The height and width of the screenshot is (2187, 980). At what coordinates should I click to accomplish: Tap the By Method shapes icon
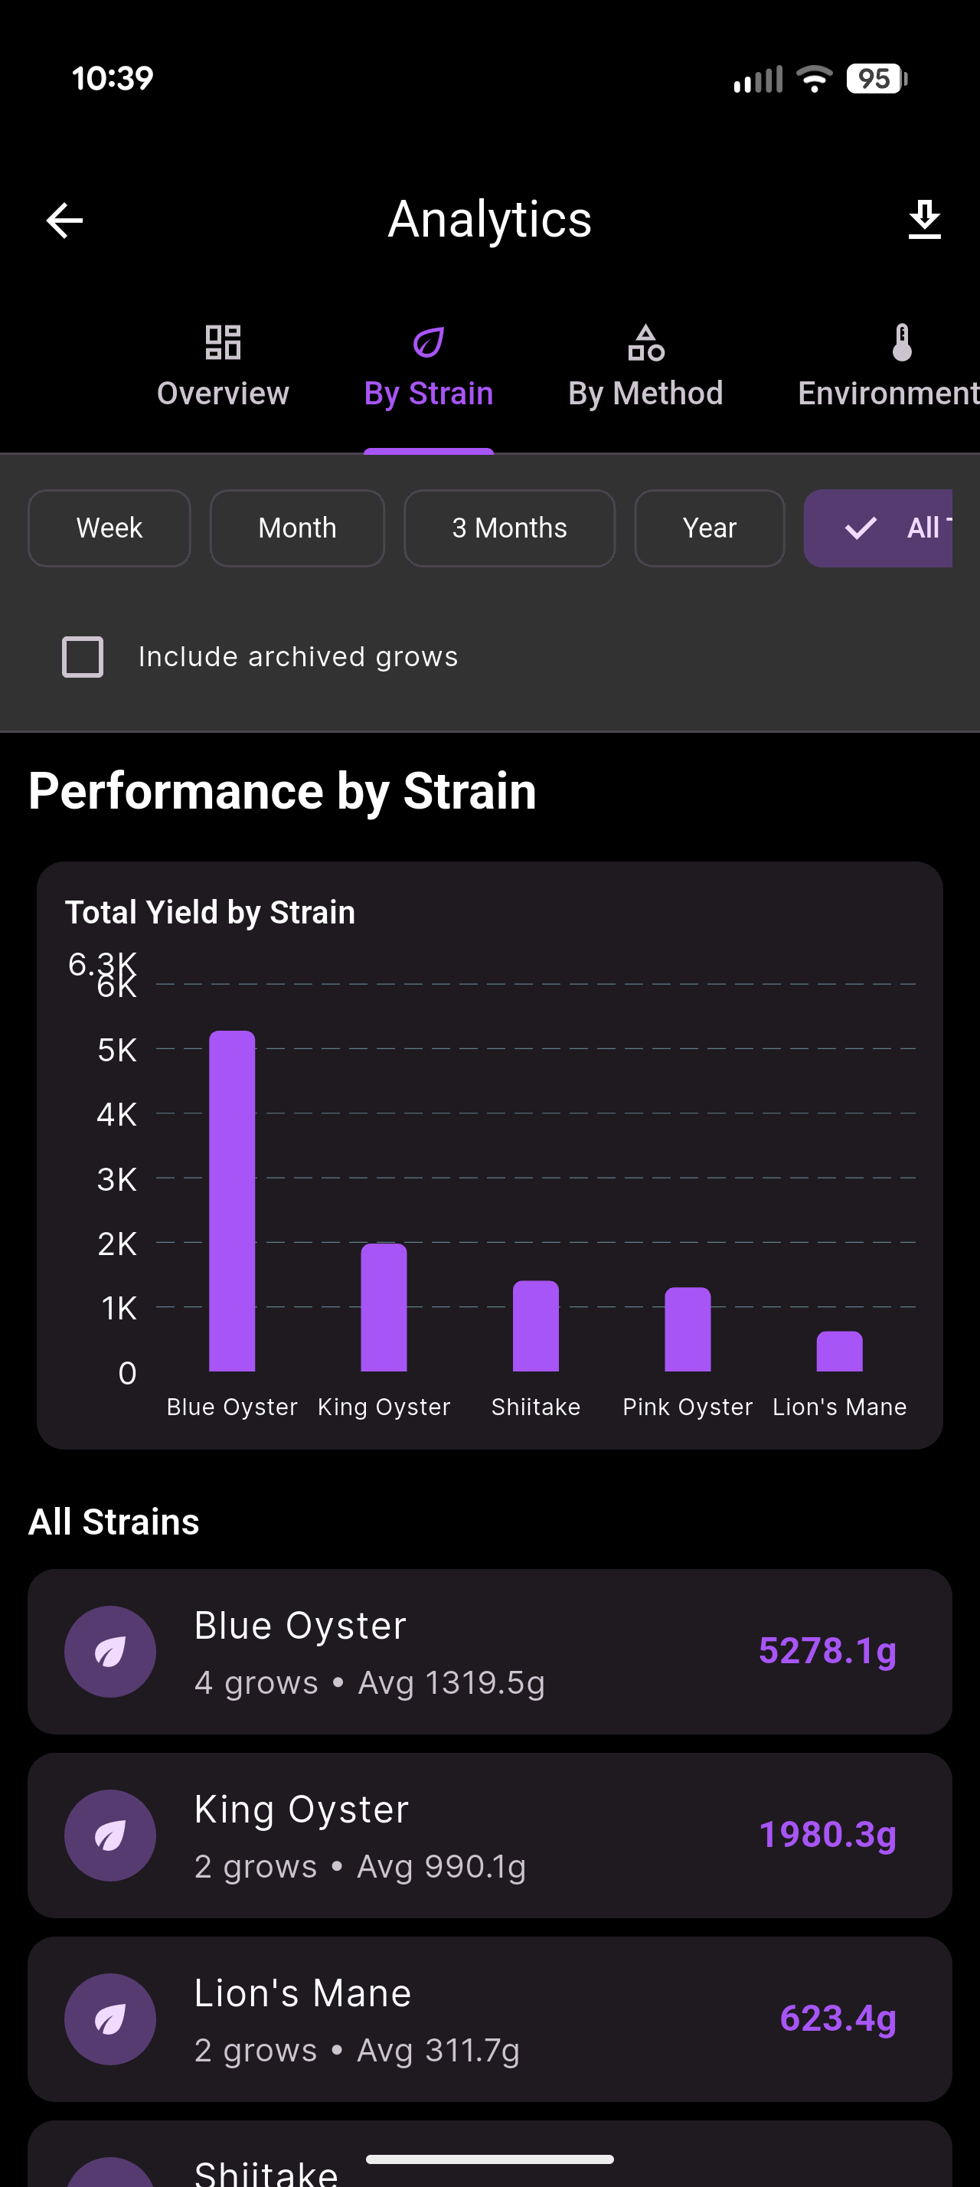[645, 342]
